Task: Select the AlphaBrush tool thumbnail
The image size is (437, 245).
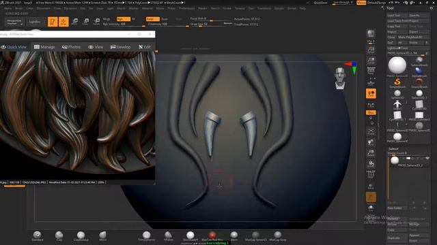Action: point(419,72)
